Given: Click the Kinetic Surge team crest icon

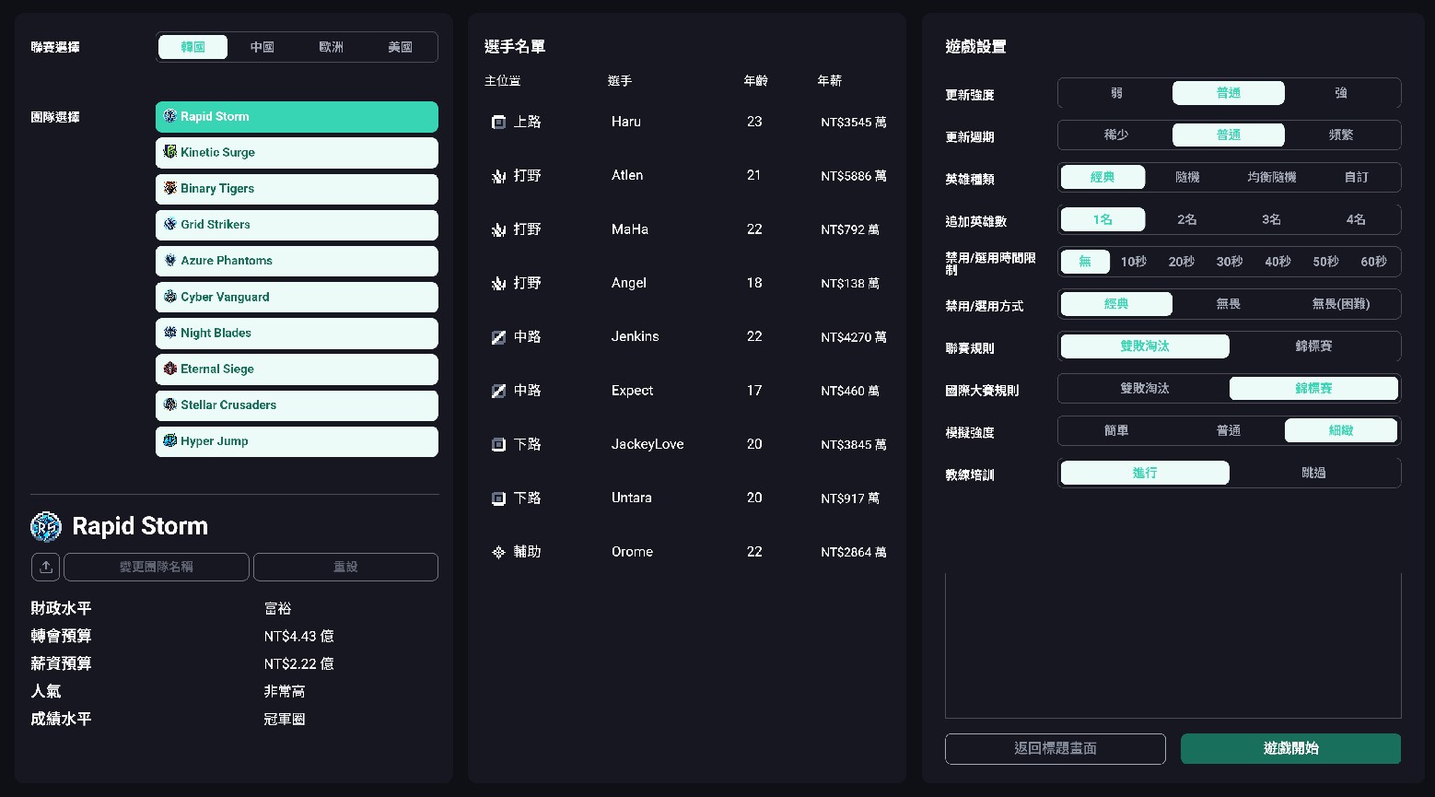Looking at the screenshot, I should pos(170,152).
